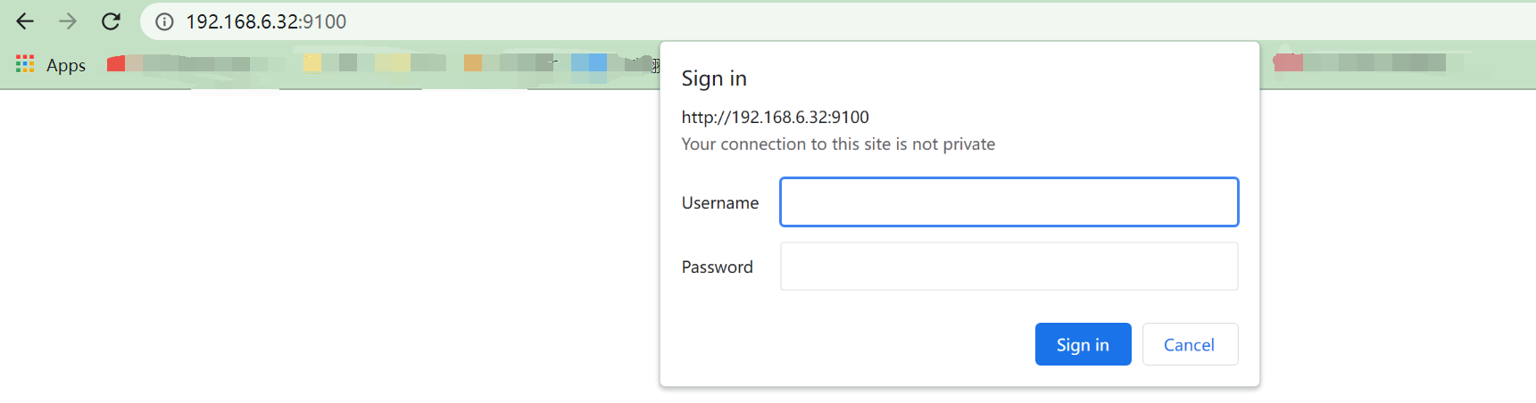This screenshot has width=1536, height=403.
Task: Click into the Password input field
Action: click(1009, 267)
